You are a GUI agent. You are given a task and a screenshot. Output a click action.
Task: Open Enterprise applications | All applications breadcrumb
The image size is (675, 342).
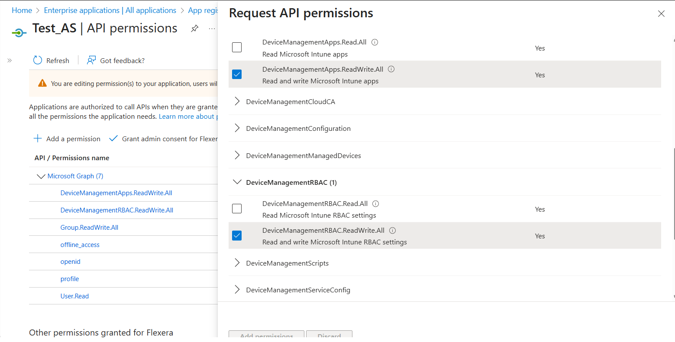(x=110, y=10)
